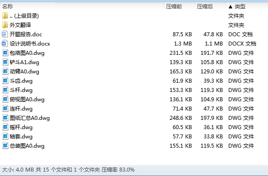Select the file name 铲斗A1.dwg
The image size is (268, 176).
24,62
